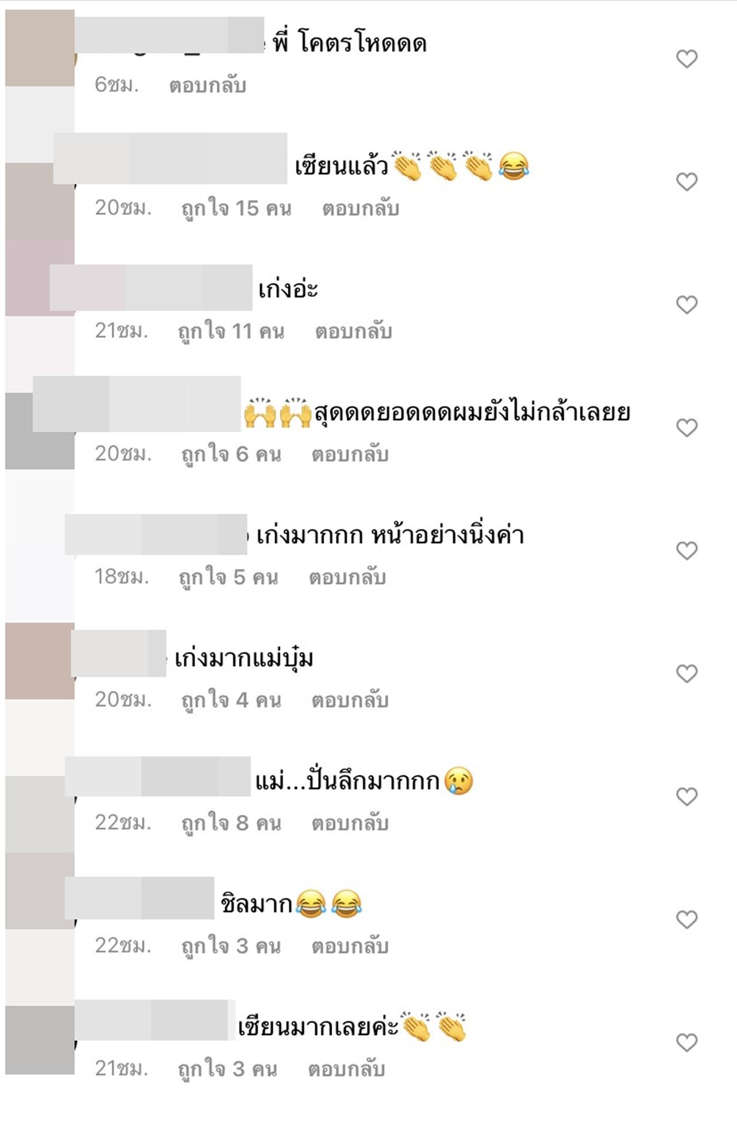The image size is (737, 1121).
Task: Like the comment "เซียนมากเลยค่ะ"
Action: point(686,1042)
